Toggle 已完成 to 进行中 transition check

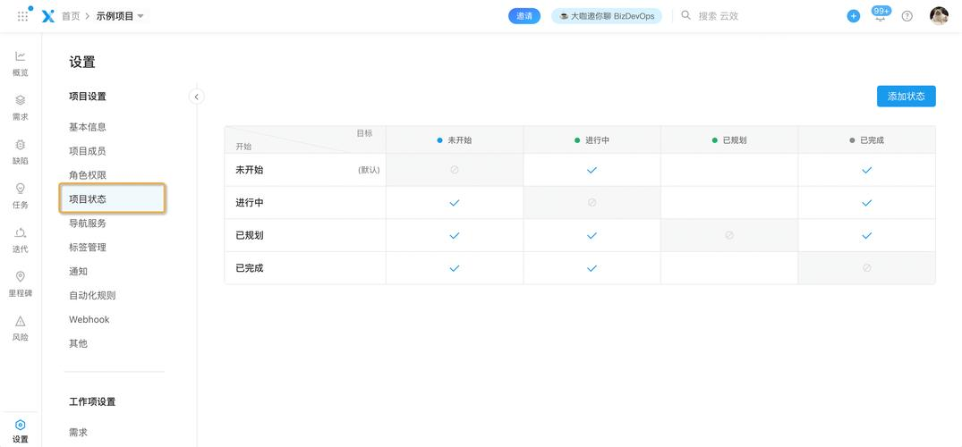pos(592,268)
